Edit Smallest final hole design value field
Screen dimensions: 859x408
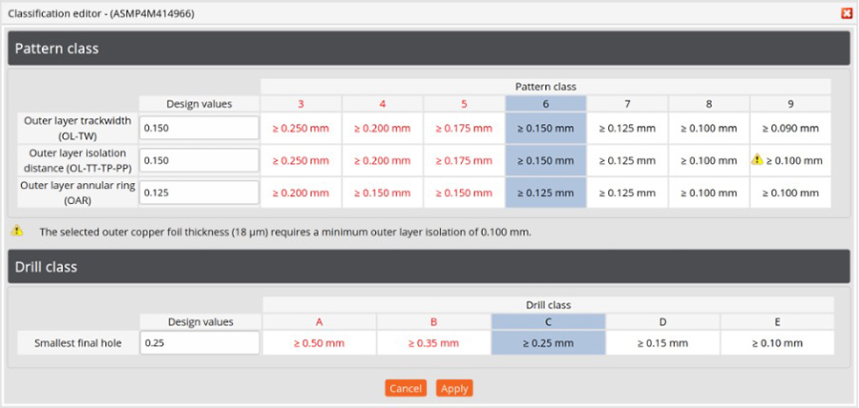199,342
